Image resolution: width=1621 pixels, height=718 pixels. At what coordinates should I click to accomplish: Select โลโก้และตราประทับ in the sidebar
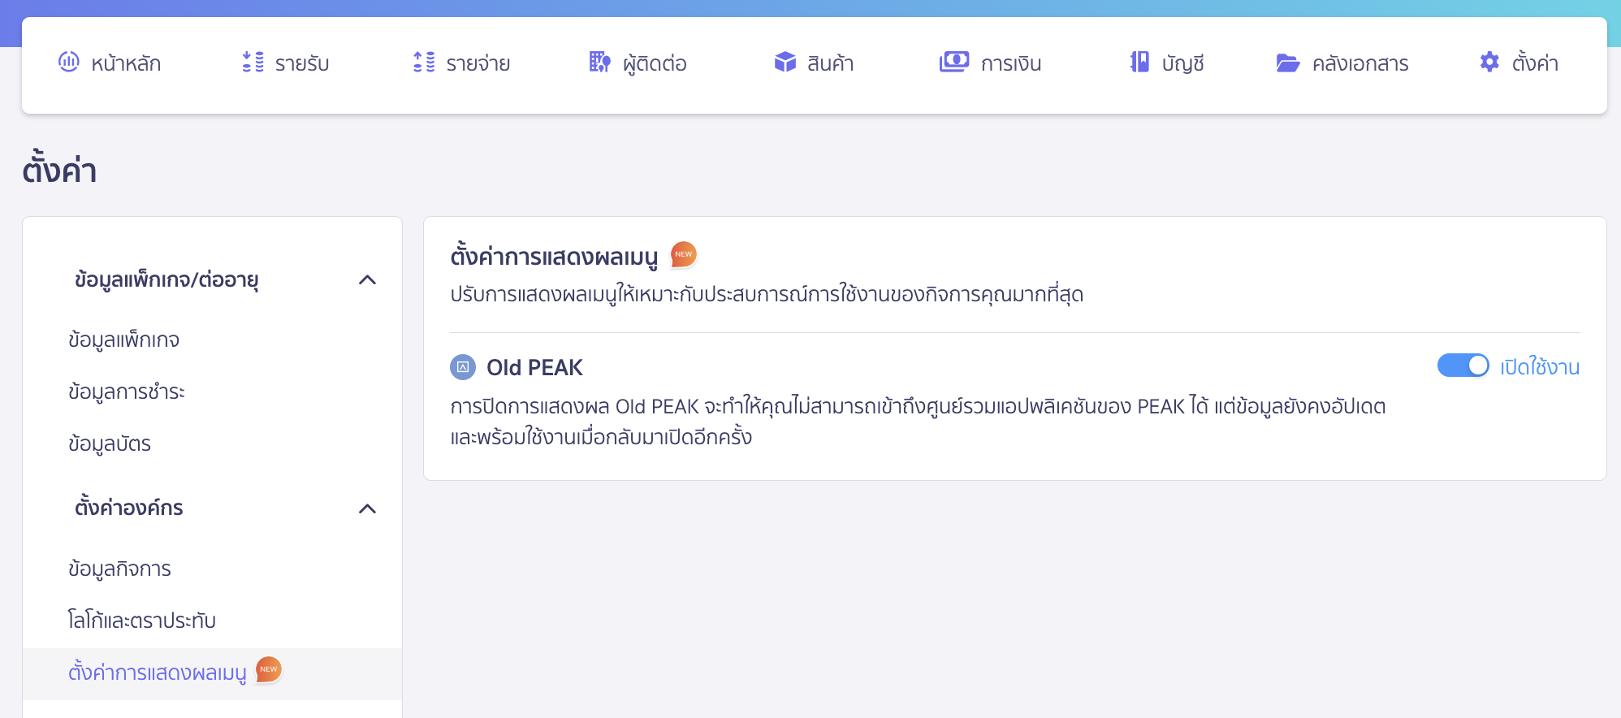[142, 621]
